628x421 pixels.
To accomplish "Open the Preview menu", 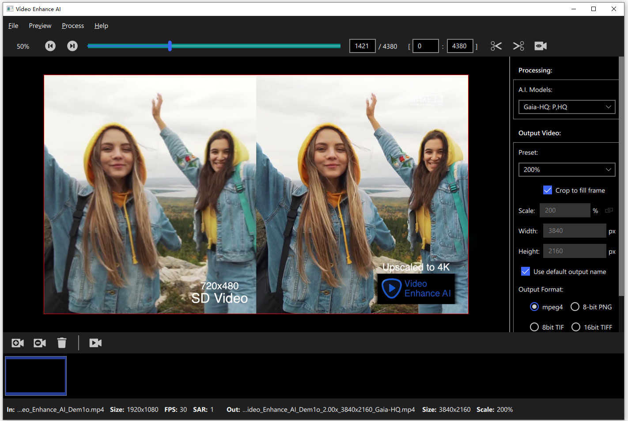I will [x=40, y=26].
